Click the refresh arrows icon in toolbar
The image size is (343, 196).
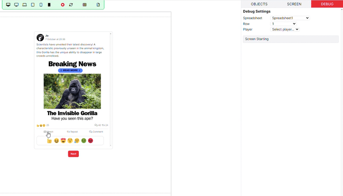tap(71, 5)
